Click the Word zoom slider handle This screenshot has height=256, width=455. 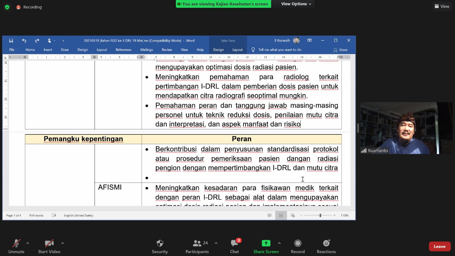tap(320, 215)
